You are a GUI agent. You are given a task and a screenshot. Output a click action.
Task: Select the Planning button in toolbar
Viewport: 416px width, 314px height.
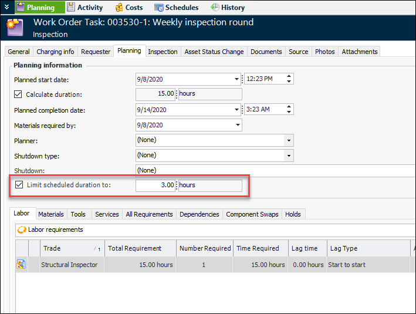35,8
